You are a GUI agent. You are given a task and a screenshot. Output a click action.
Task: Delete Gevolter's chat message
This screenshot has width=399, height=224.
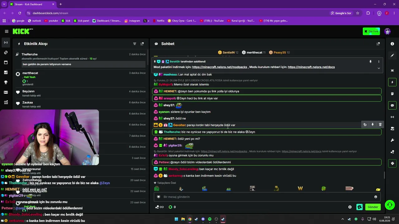point(380,125)
